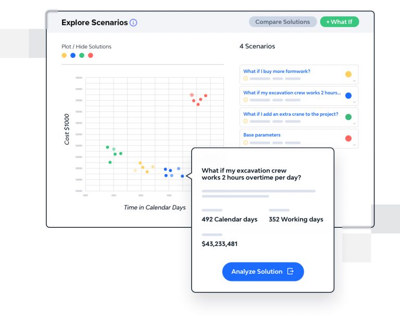Viewport: 400px width, 319px height.
Task: Click the yellow dot on formwork scenario card
Action: coord(348,75)
